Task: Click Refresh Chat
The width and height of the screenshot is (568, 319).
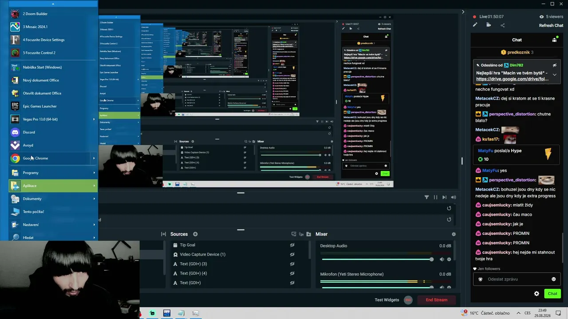Action: (551, 25)
